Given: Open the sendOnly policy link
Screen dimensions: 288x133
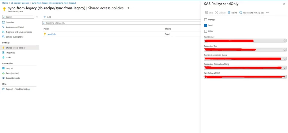Looking at the screenshot, I should click(x=52, y=34).
